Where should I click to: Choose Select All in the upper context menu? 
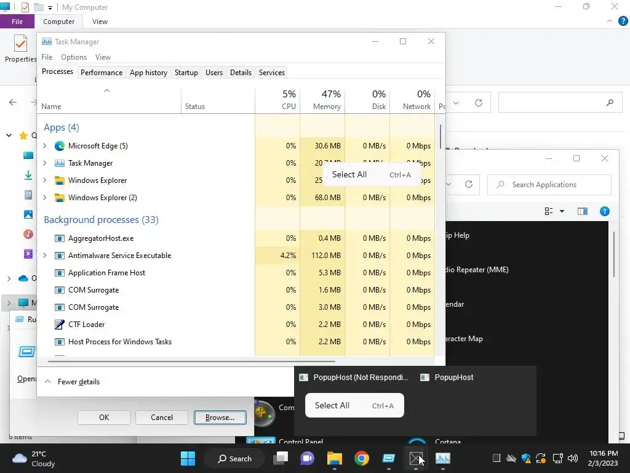[371, 174]
